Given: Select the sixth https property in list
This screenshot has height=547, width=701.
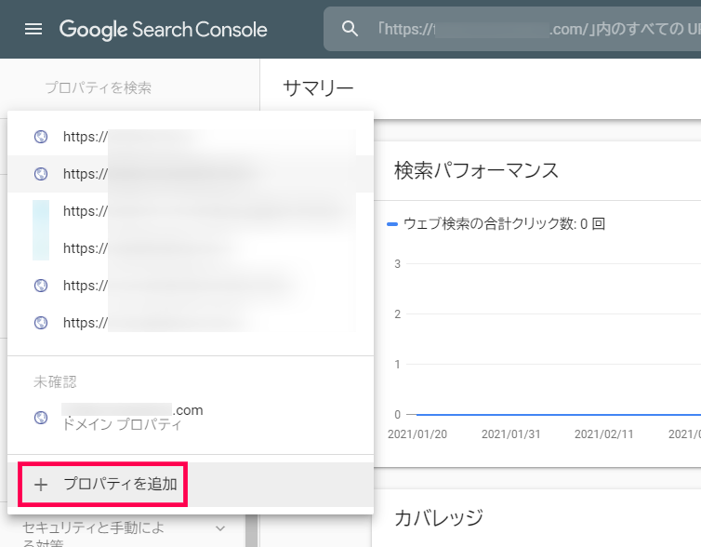Looking at the screenshot, I should [x=191, y=323].
